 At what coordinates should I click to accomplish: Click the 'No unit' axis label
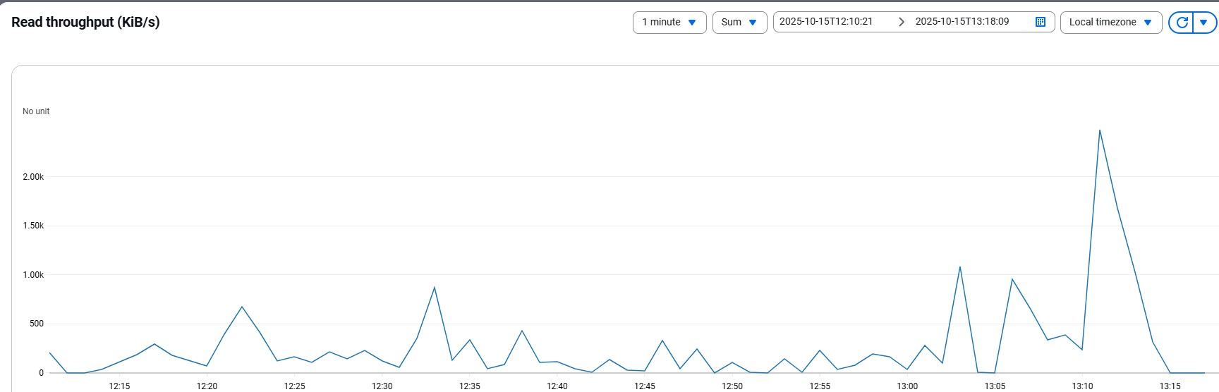36,111
